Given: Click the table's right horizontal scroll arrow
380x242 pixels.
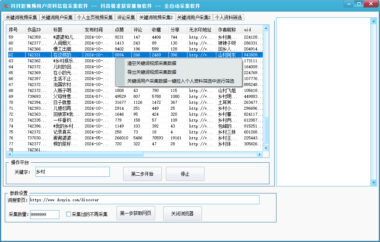Looking at the screenshot, I should click(x=259, y=155).
